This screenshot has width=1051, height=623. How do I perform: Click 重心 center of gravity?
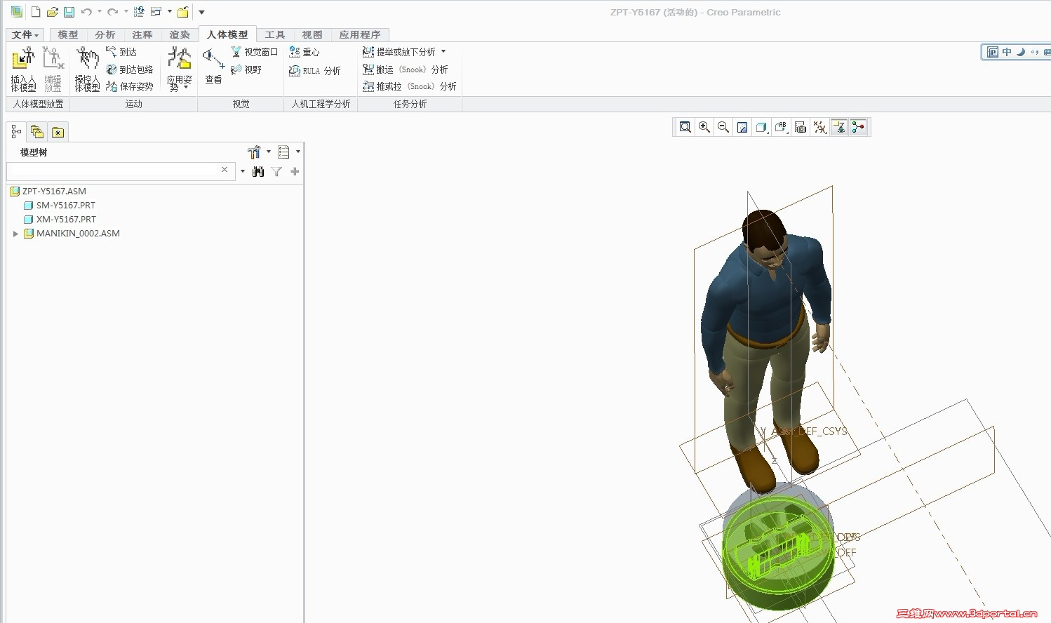(304, 52)
